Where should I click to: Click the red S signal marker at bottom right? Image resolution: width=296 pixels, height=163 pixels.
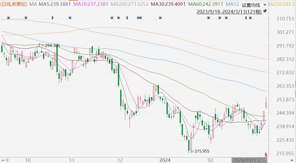coord(266,155)
